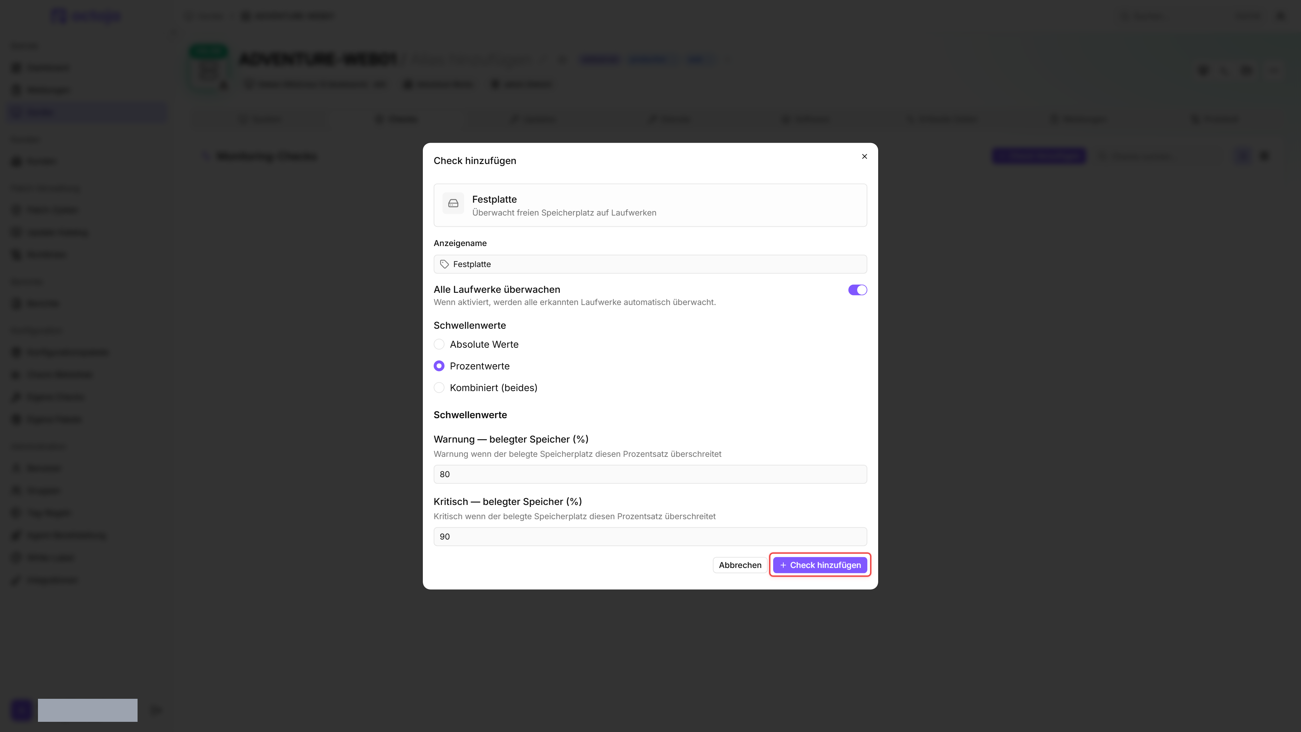This screenshot has height=732, width=1301.
Task: Click the critical threshold field showing 90
Action: pyautogui.click(x=650, y=536)
